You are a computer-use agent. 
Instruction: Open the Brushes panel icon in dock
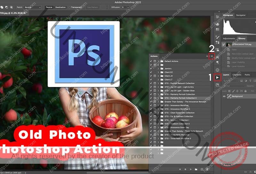(217, 37)
